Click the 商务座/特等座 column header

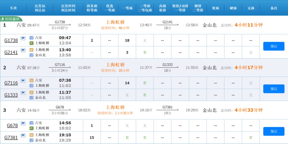pos(92,8)
